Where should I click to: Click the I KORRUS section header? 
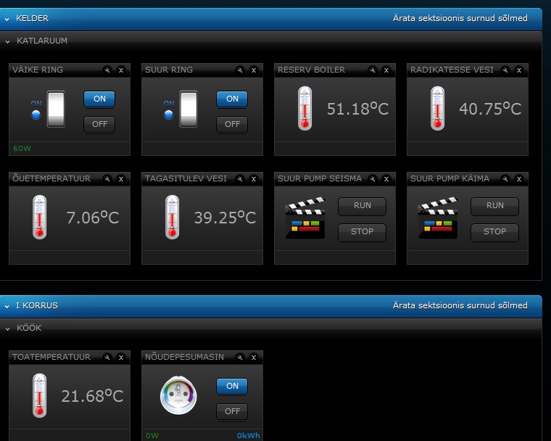[x=37, y=305]
